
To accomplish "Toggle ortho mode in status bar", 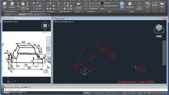I will (105, 93).
